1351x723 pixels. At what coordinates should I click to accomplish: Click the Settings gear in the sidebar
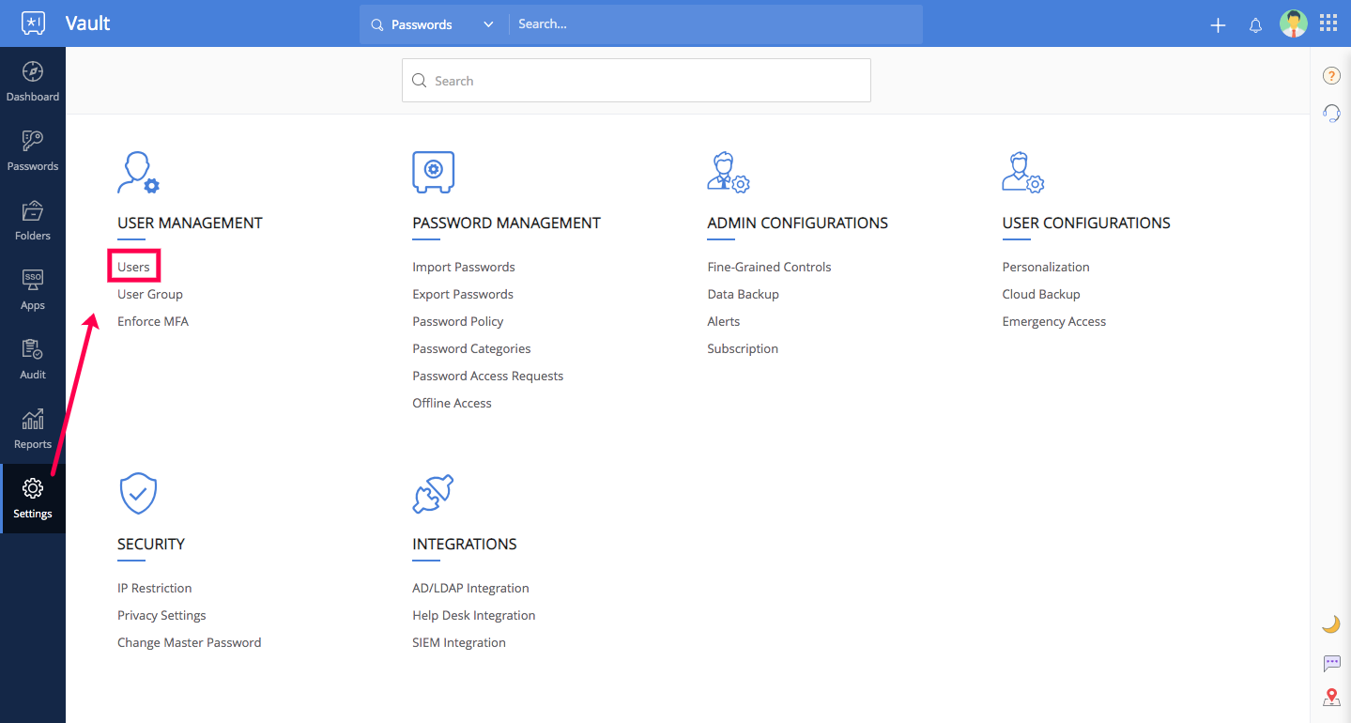33,500
